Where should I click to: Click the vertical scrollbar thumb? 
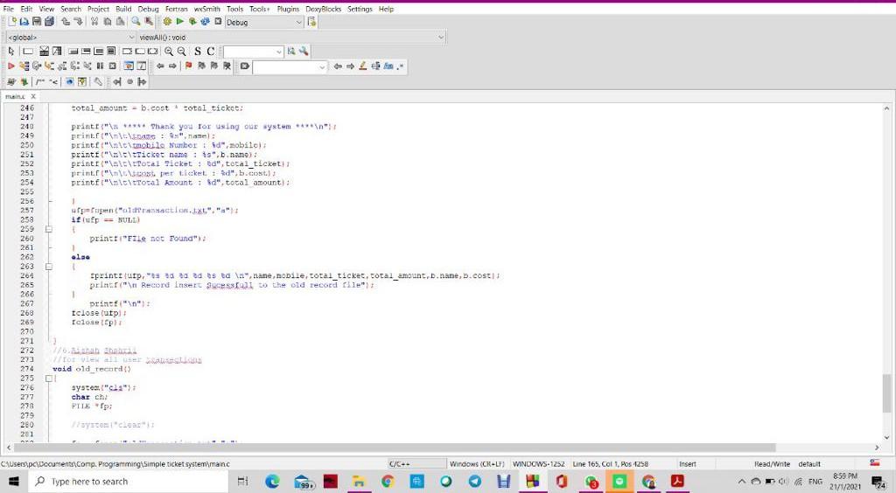(x=886, y=392)
